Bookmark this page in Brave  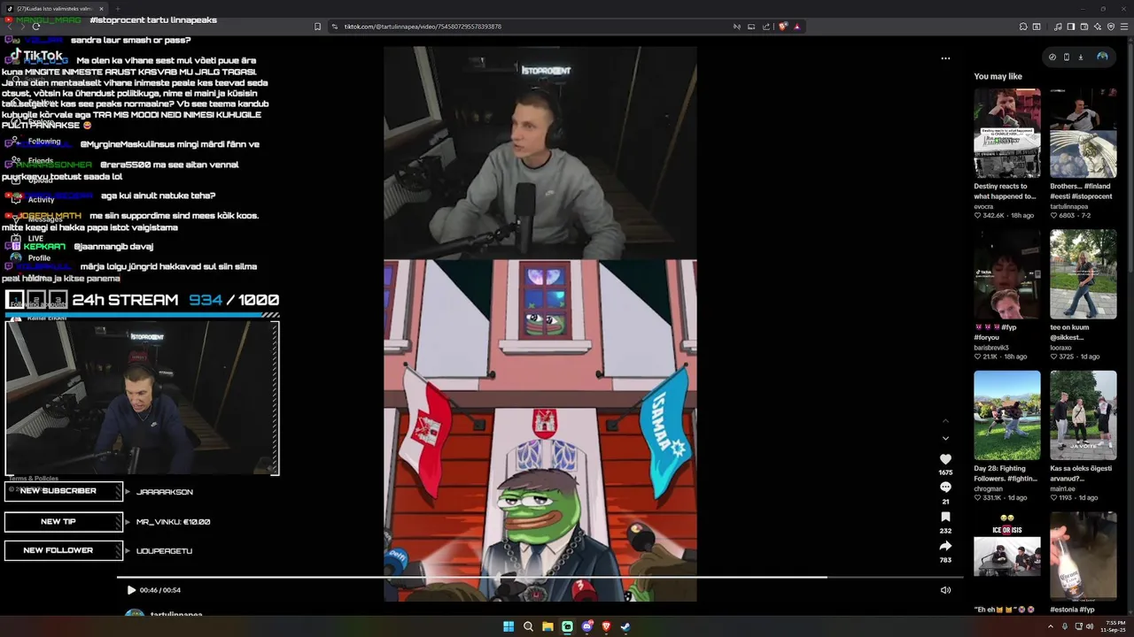tap(318, 27)
